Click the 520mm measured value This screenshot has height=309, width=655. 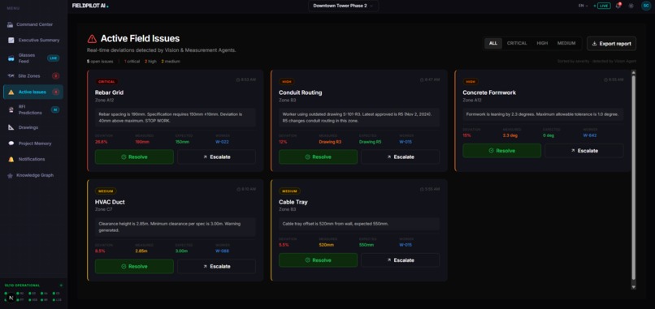tap(325, 245)
